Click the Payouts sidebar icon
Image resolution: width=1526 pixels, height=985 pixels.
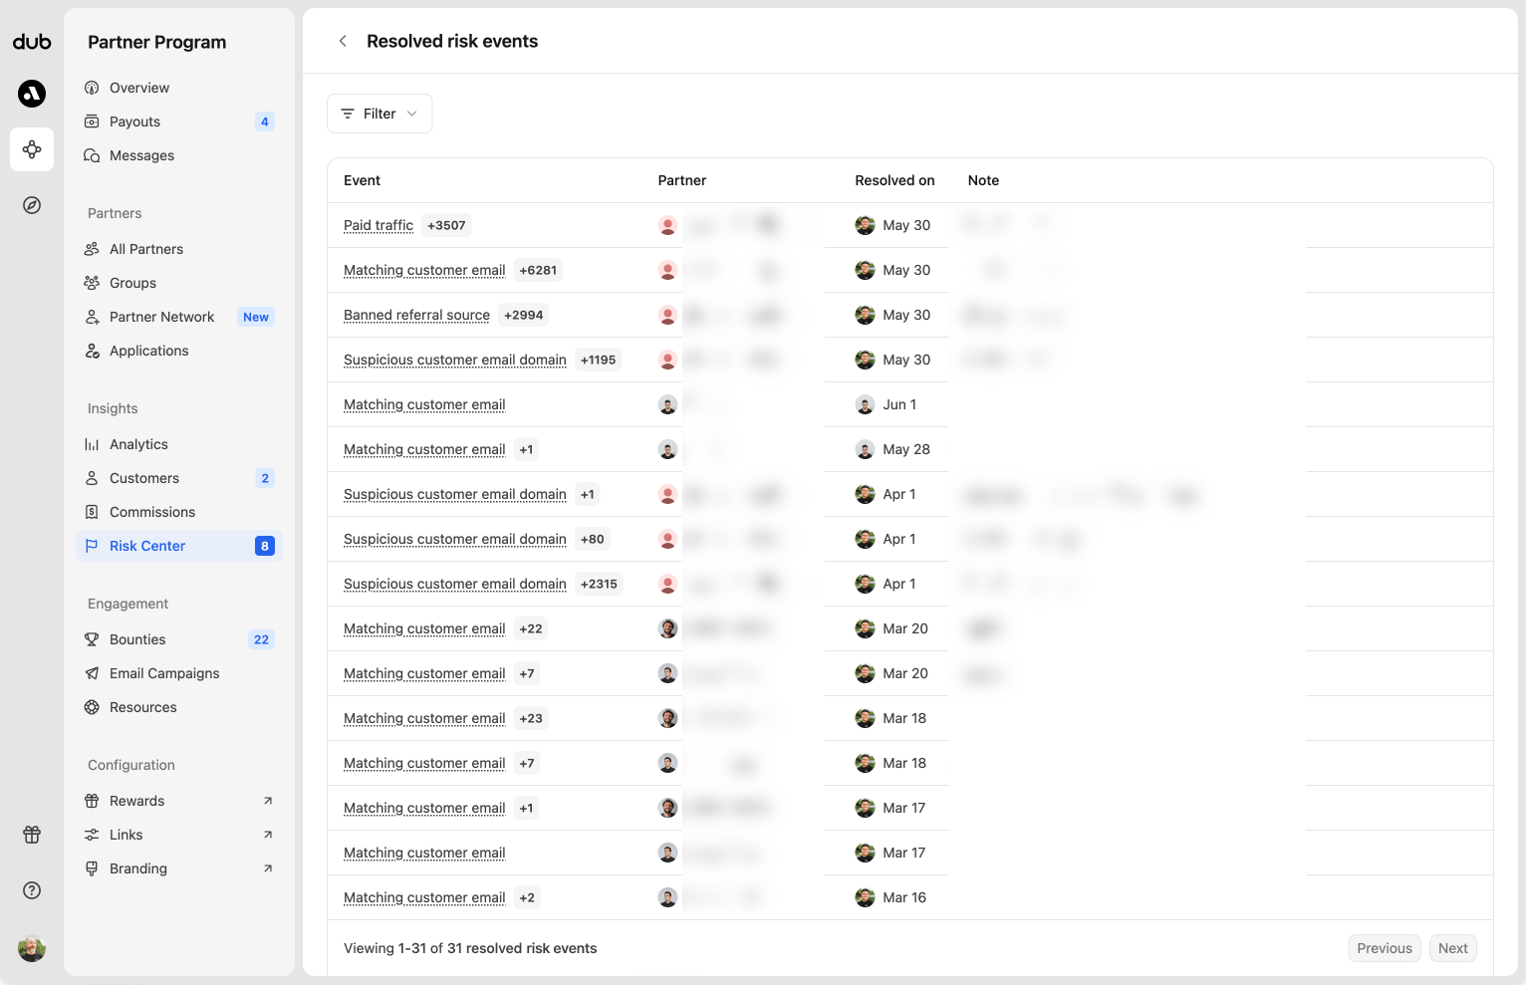tap(92, 122)
